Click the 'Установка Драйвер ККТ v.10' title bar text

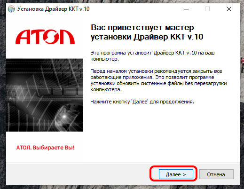53,9
